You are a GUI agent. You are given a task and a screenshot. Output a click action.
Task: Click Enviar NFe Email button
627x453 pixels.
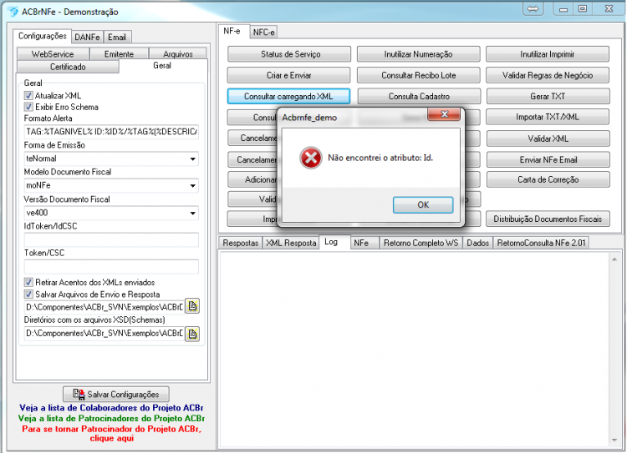coord(548,159)
